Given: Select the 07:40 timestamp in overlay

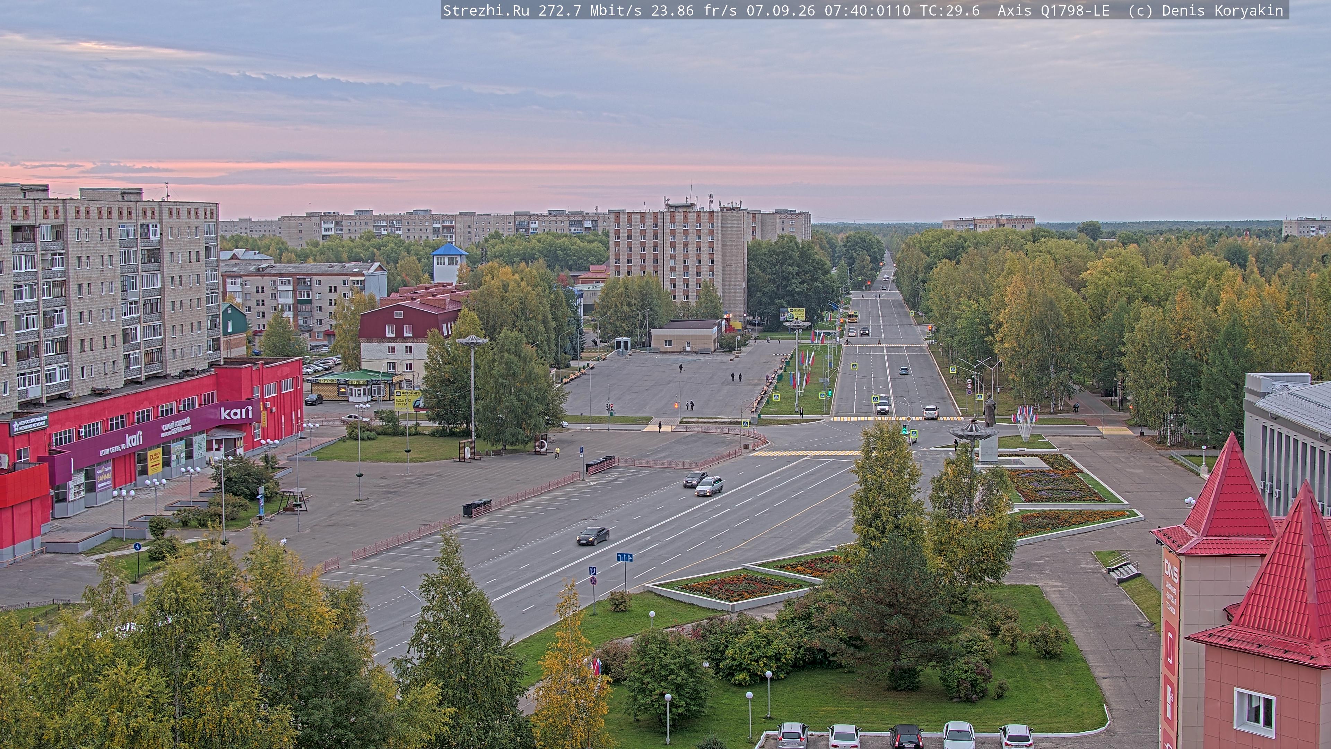Looking at the screenshot, I should [846, 10].
